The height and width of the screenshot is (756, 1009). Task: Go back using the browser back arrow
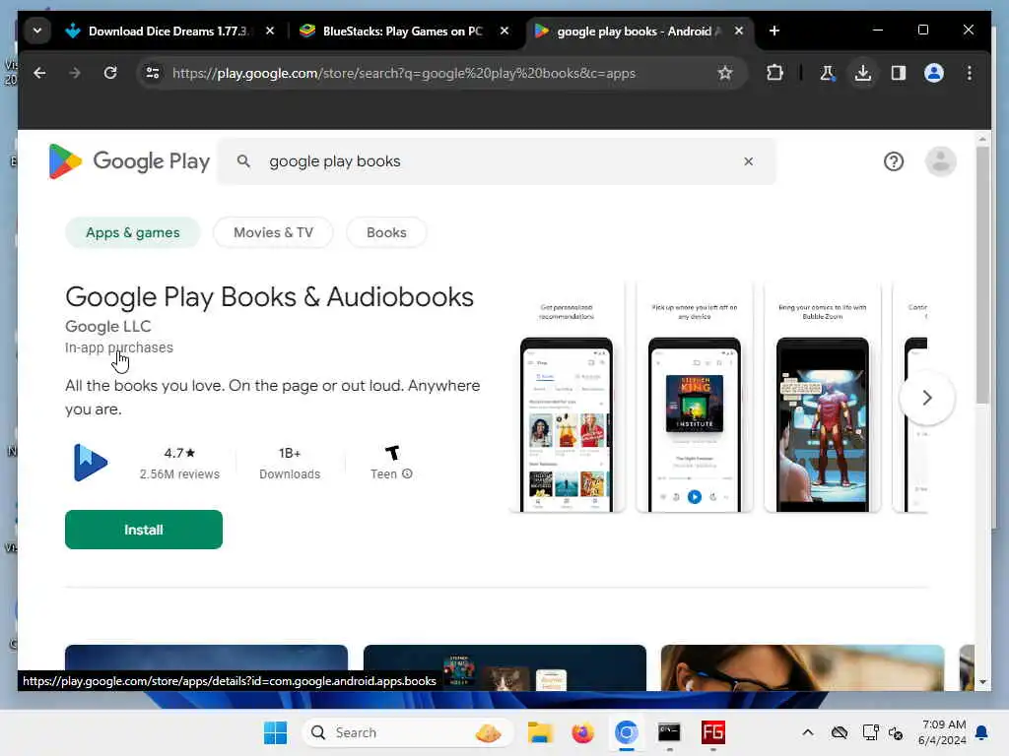(x=39, y=73)
